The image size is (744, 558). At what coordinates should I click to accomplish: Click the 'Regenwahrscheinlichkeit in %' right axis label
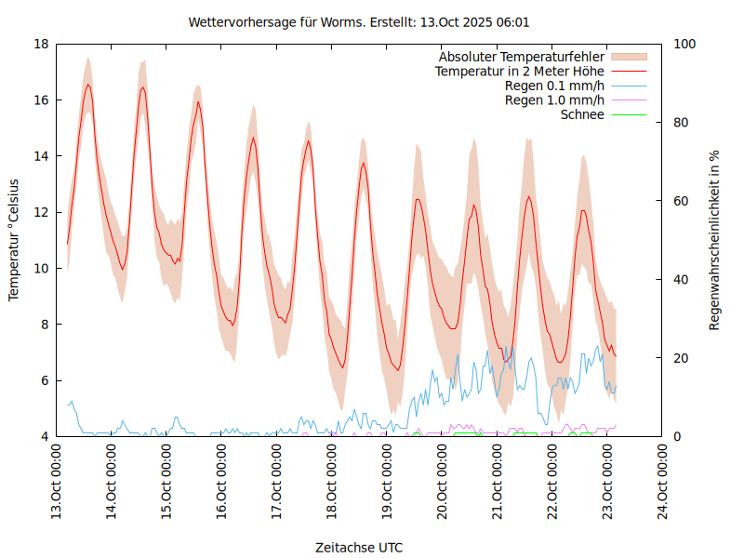715,240
